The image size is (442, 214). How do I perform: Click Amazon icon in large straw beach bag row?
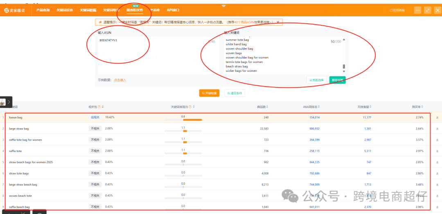pos(437,185)
